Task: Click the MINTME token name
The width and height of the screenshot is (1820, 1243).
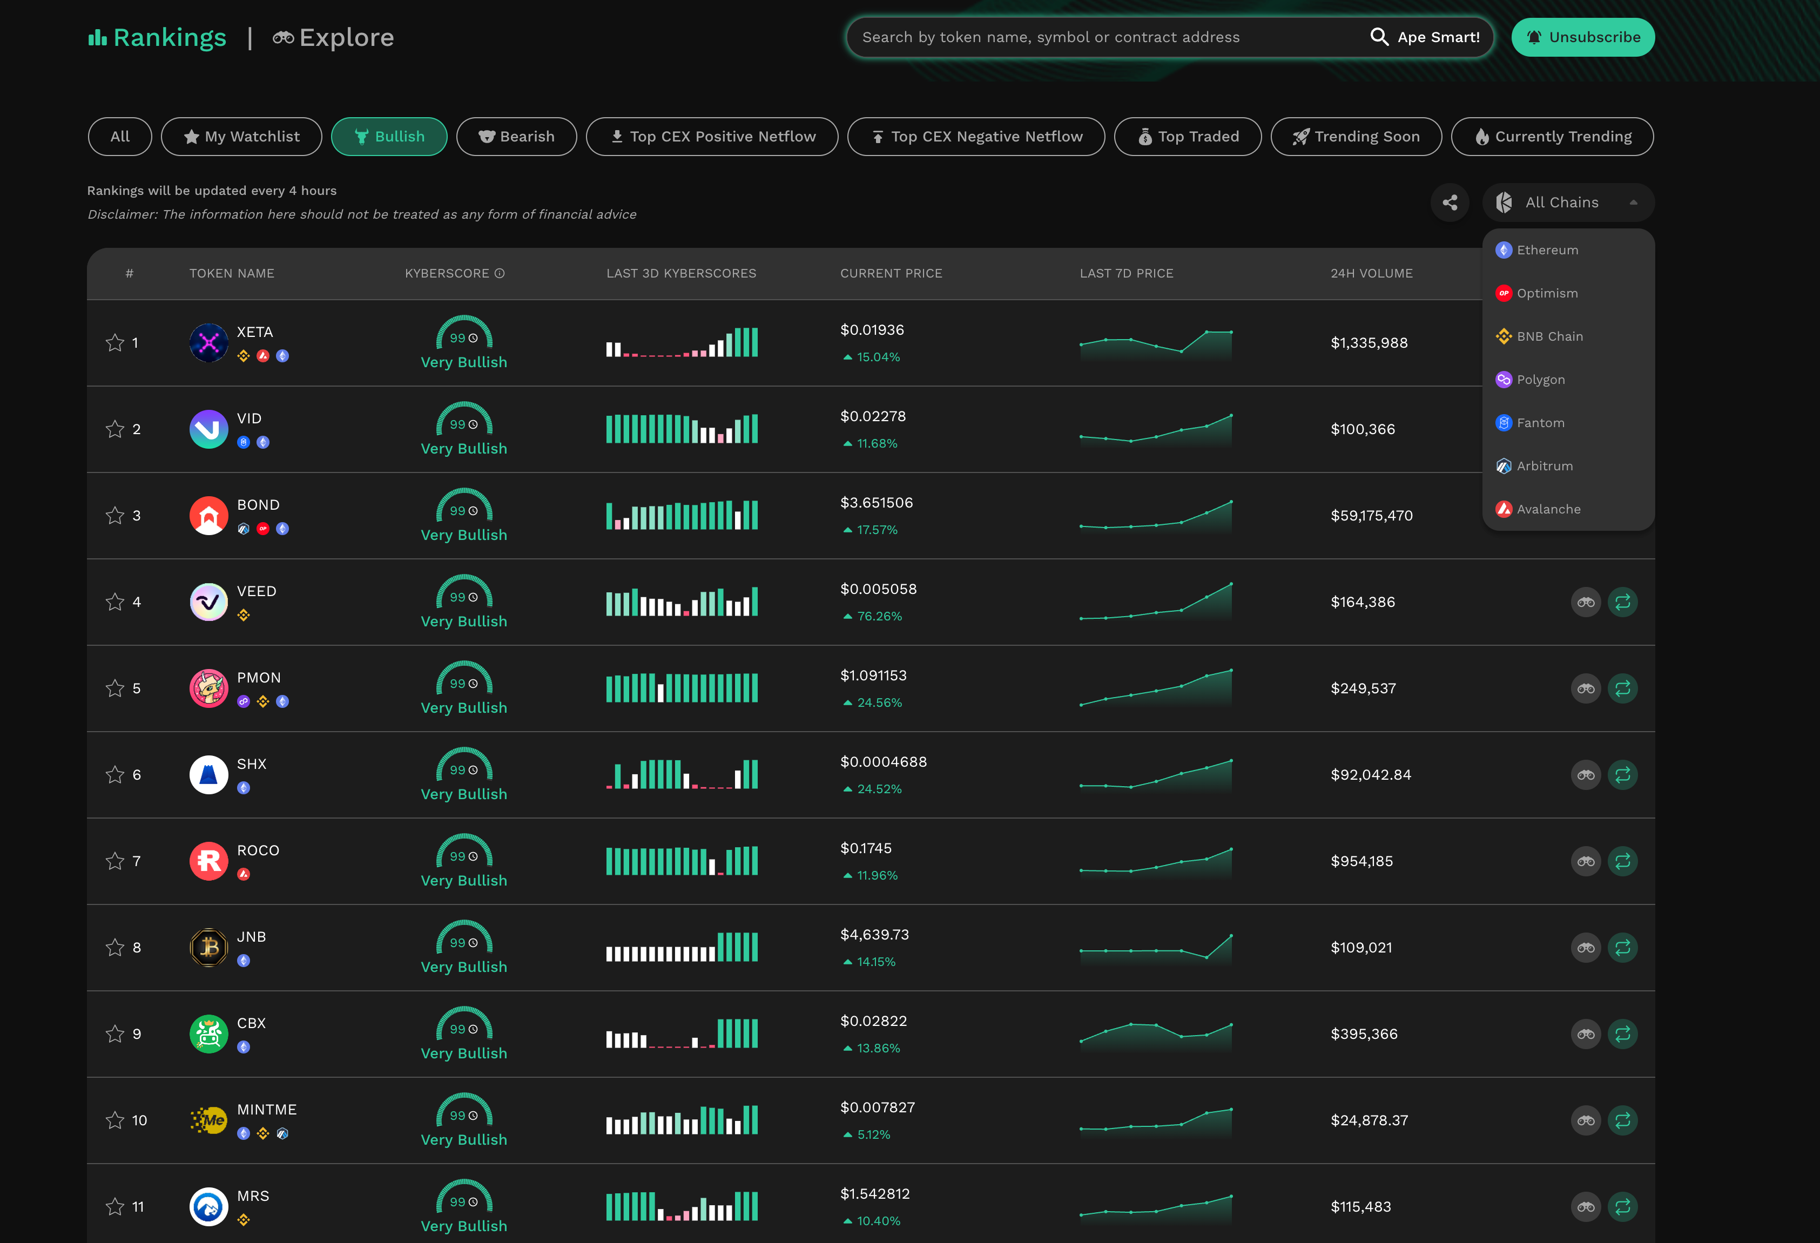Action: coord(267,1110)
